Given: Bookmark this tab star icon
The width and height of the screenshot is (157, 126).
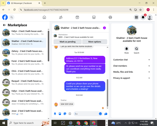Looking at the screenshot, I should tap(140, 10).
